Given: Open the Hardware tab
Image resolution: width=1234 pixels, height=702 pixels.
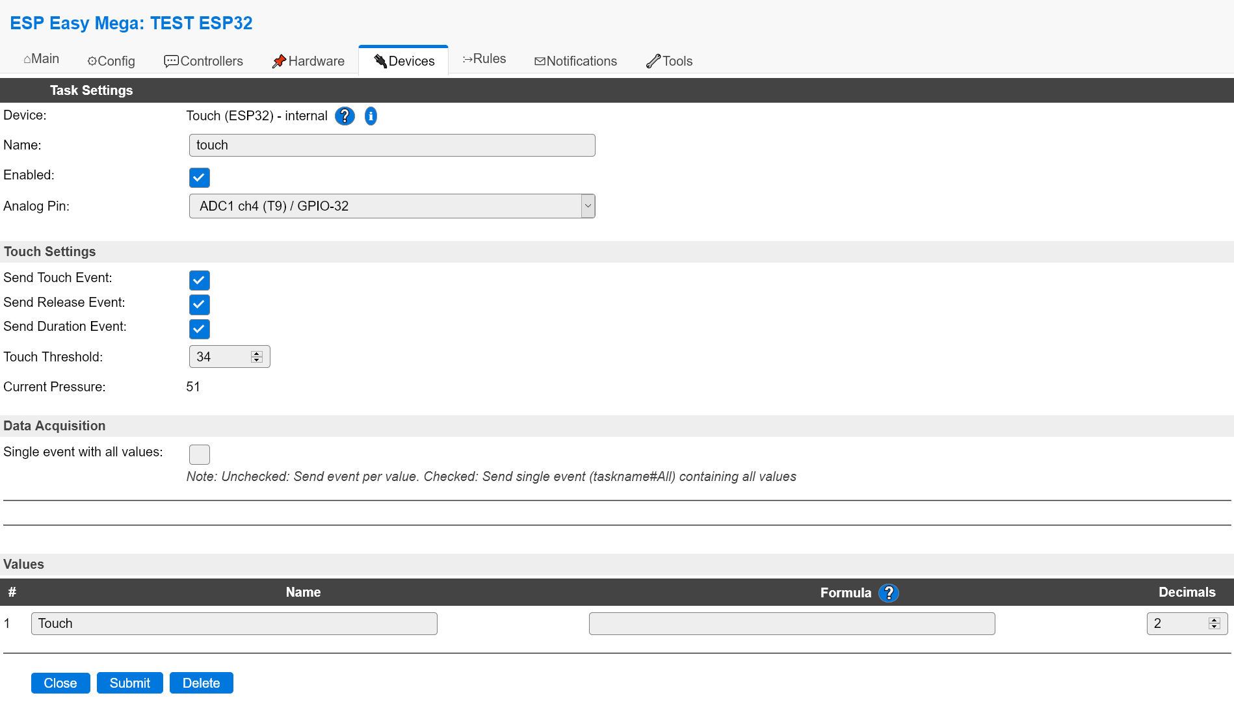Looking at the screenshot, I should [308, 61].
